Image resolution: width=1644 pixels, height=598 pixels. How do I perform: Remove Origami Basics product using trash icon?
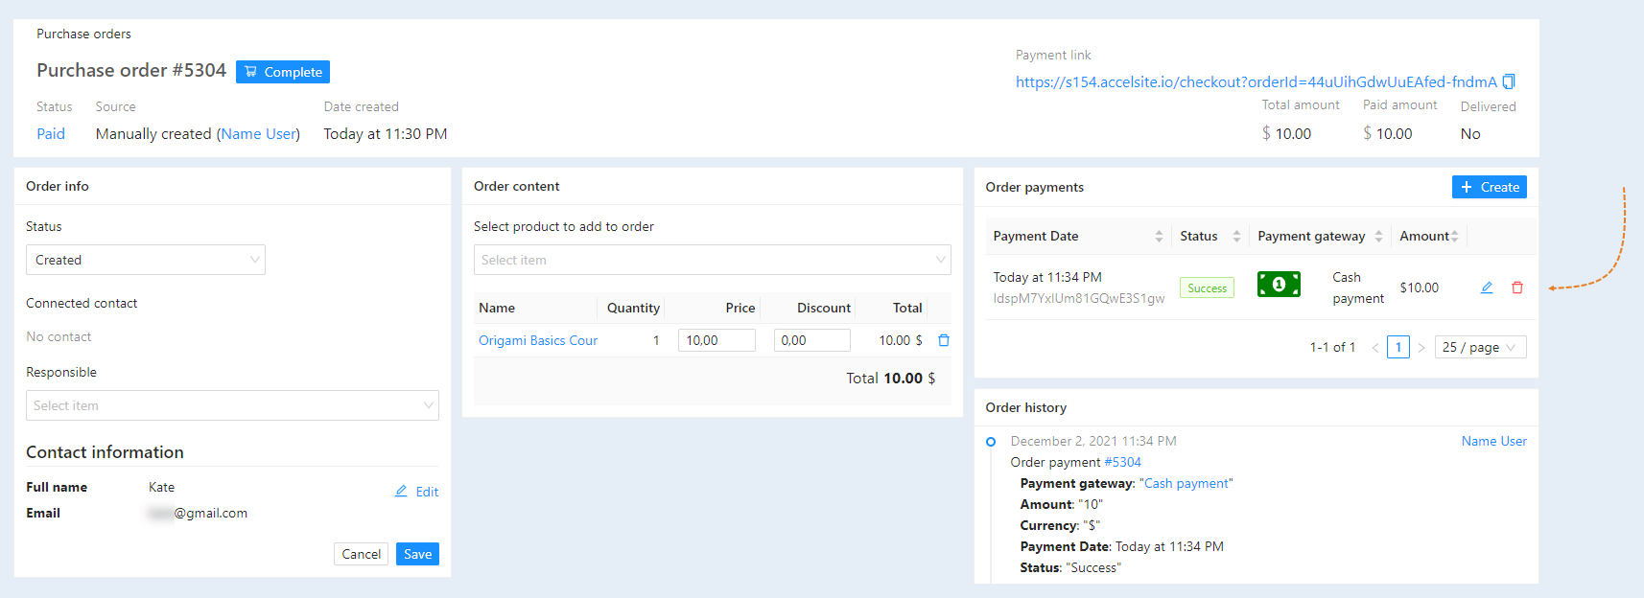click(944, 340)
